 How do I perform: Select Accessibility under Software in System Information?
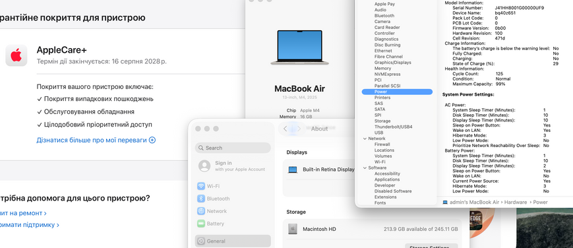tap(387, 173)
